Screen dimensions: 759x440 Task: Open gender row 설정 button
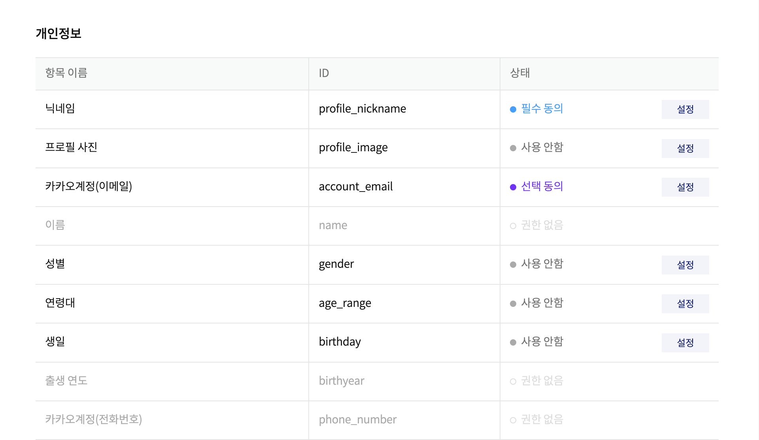click(x=685, y=265)
